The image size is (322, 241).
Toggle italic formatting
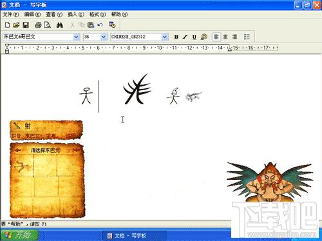coord(185,37)
